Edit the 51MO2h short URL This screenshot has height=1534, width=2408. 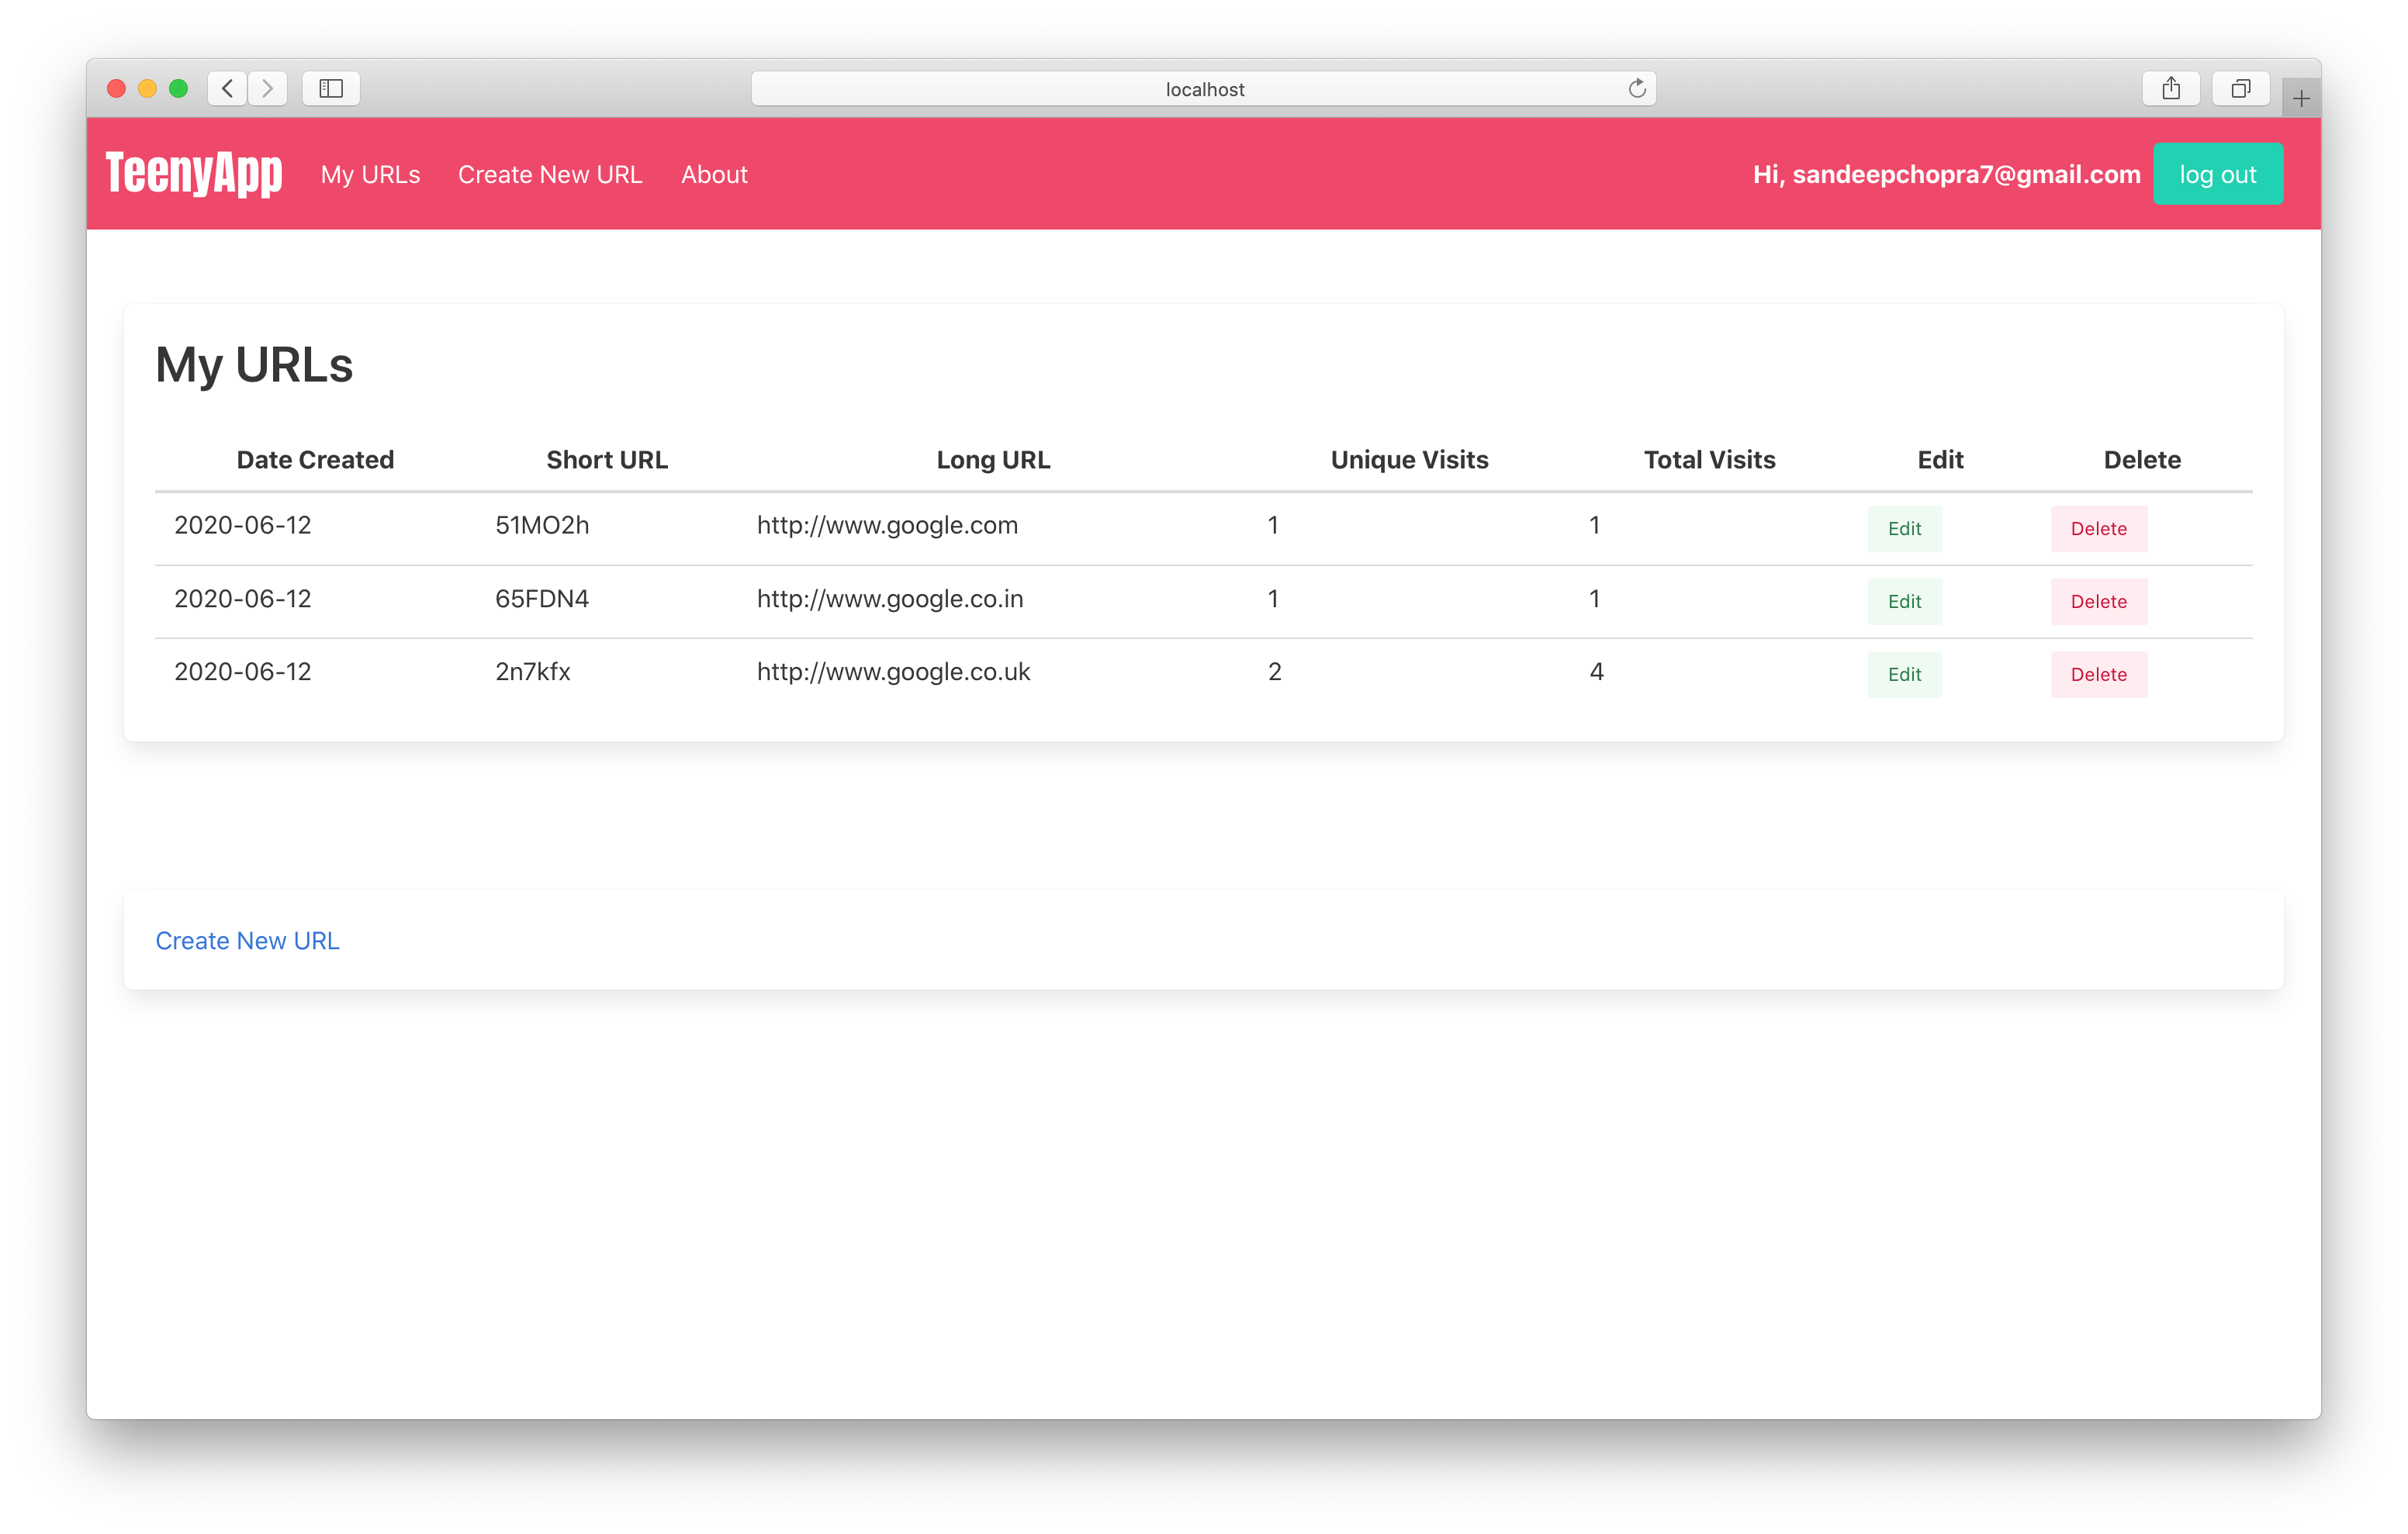(x=1904, y=529)
